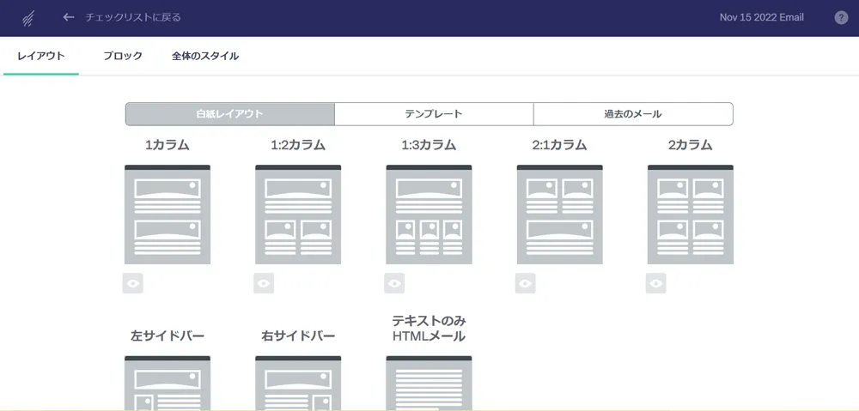Preview 2カラム layout with eye icon
Image resolution: width=859 pixels, height=411 pixels.
click(655, 283)
